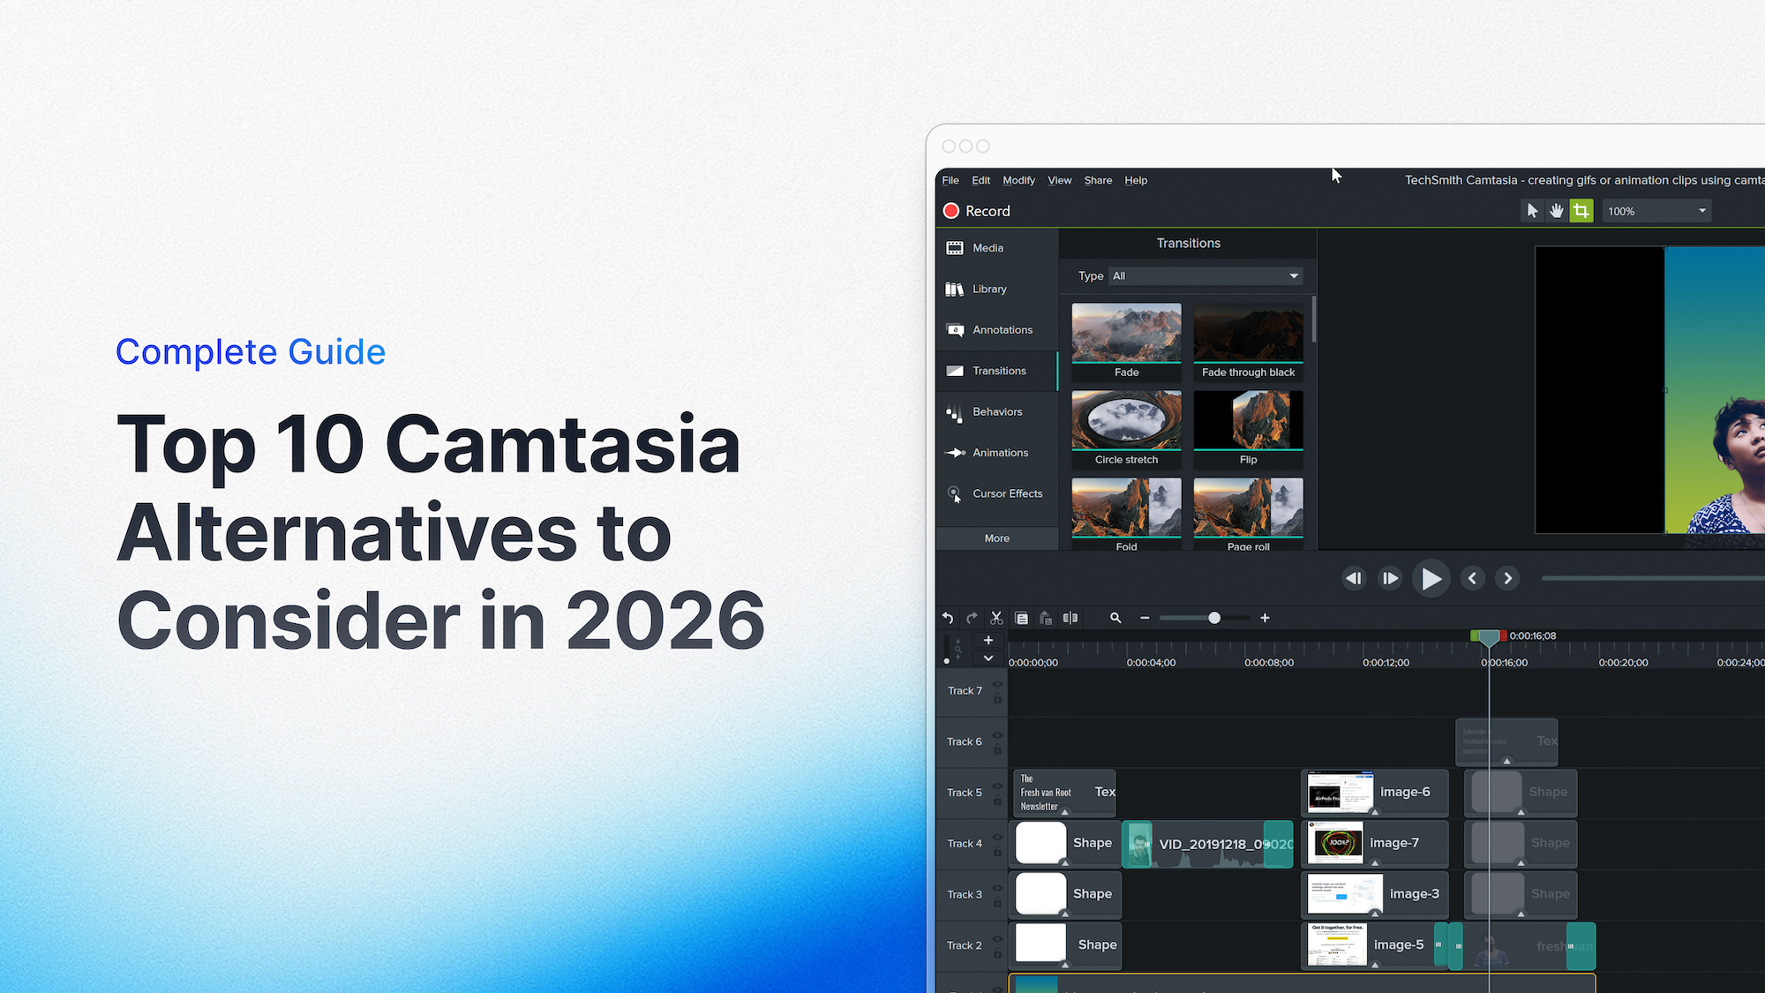The width and height of the screenshot is (1765, 993).
Task: Select the Crop tool icon
Action: 1581,211
